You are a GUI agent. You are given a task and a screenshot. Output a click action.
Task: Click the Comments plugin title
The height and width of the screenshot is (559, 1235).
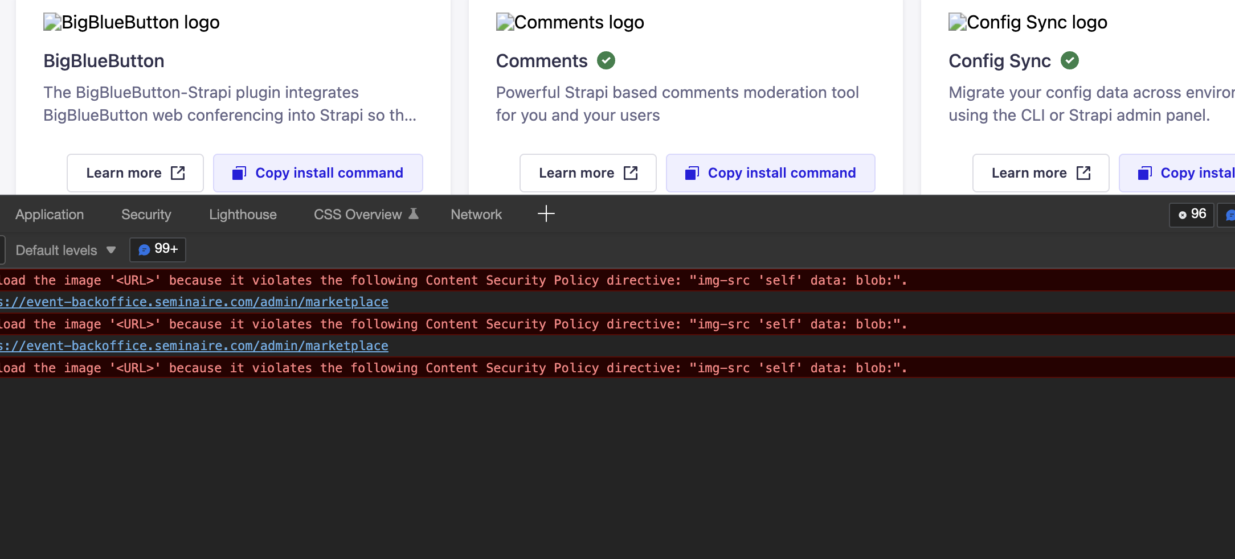[542, 61]
